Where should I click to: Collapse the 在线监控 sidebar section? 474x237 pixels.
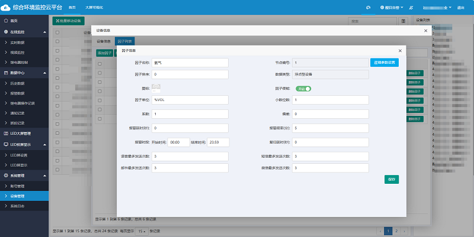pos(44,31)
